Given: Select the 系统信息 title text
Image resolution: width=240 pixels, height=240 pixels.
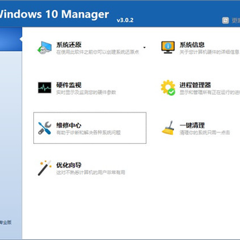Looking at the screenshot, I should pos(192,45).
